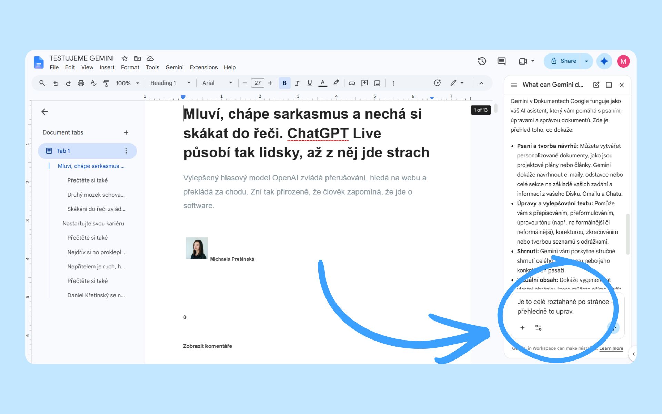Add a new document tab
The height and width of the screenshot is (414, 662).
click(x=126, y=132)
